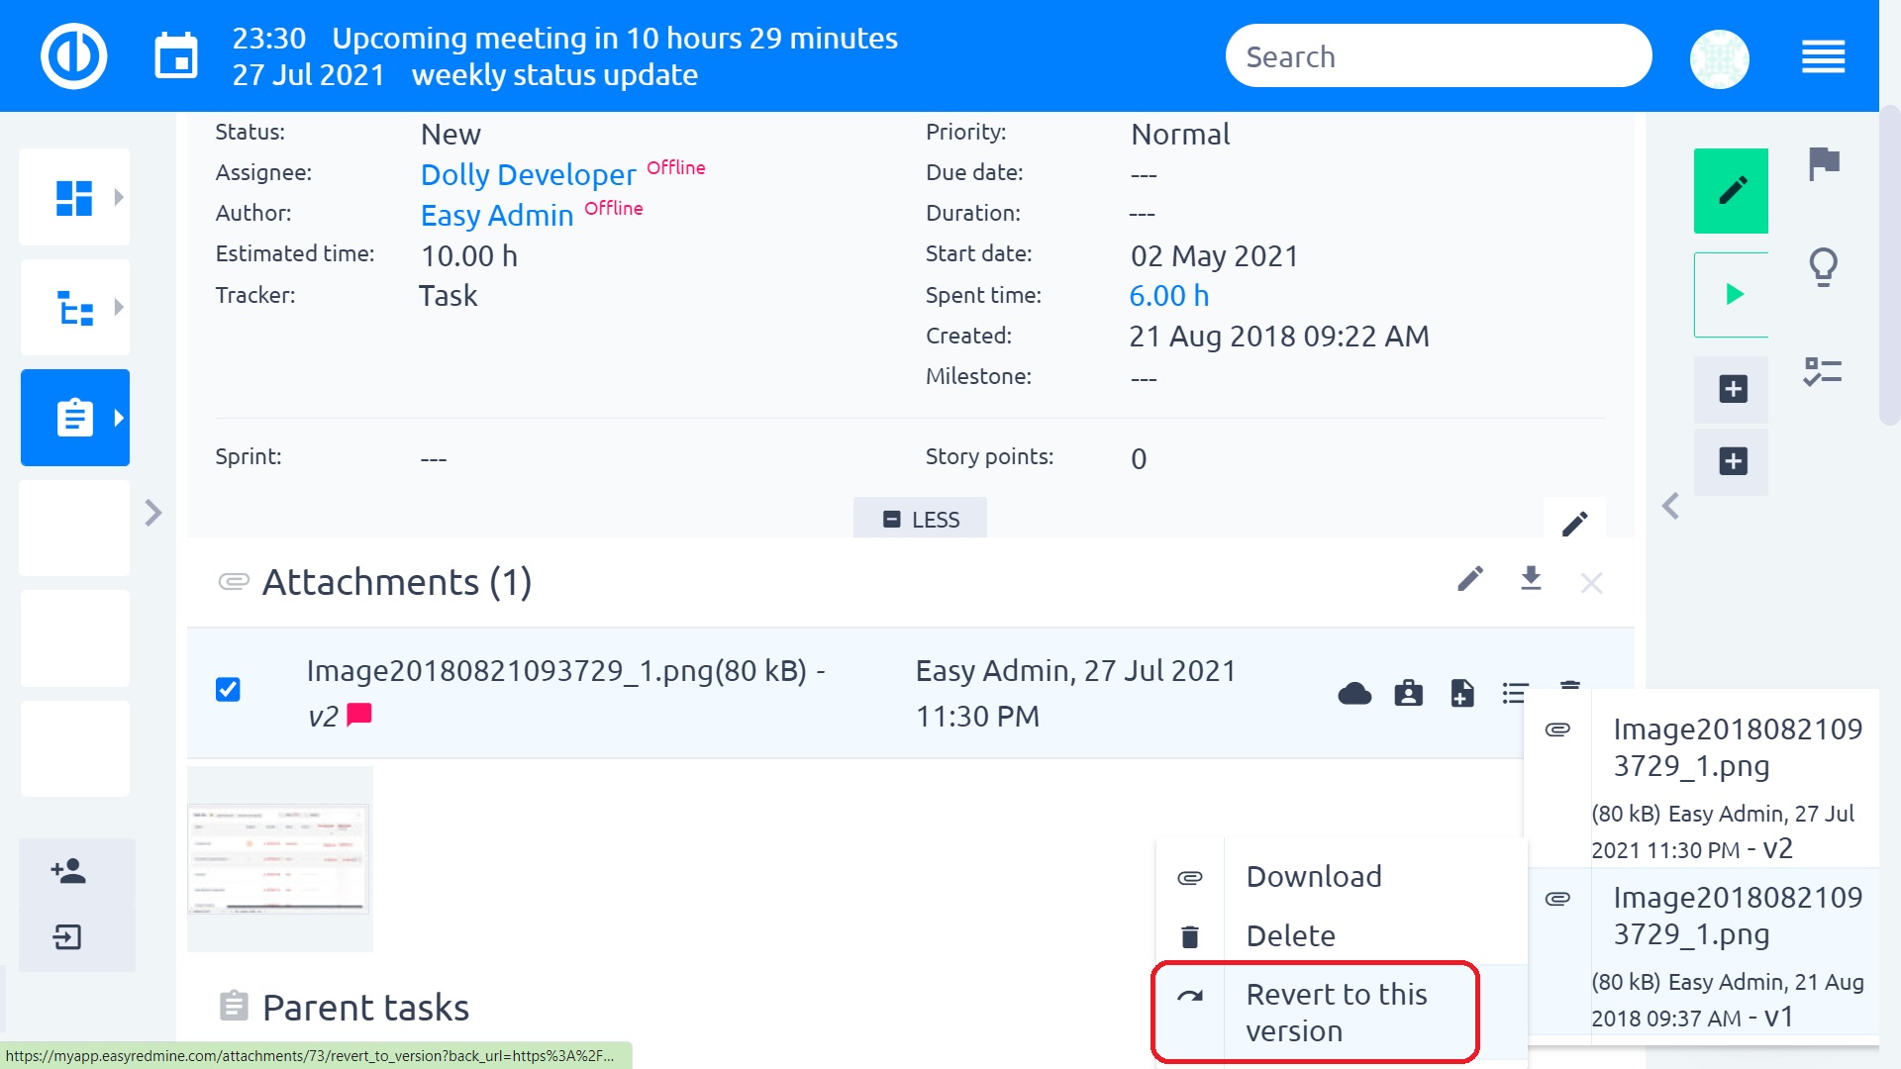Click the contact card icon for the attachment
Viewport: 1901px width, 1069px height.
click(1409, 693)
